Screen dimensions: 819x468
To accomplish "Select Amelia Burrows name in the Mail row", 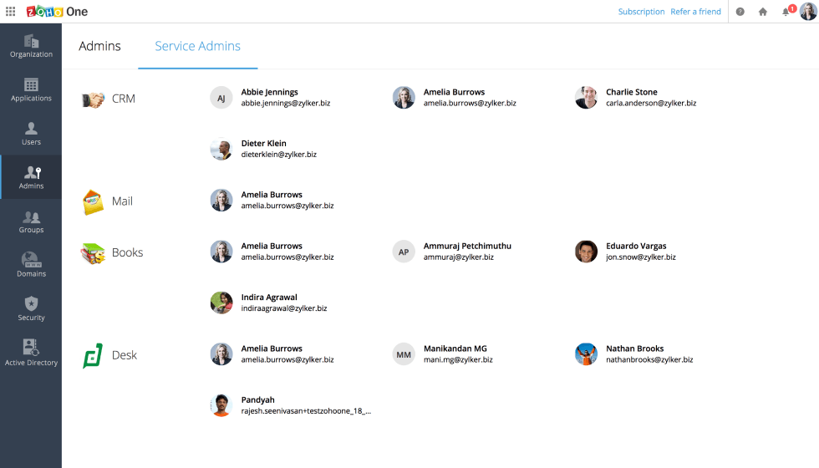I will point(272,194).
